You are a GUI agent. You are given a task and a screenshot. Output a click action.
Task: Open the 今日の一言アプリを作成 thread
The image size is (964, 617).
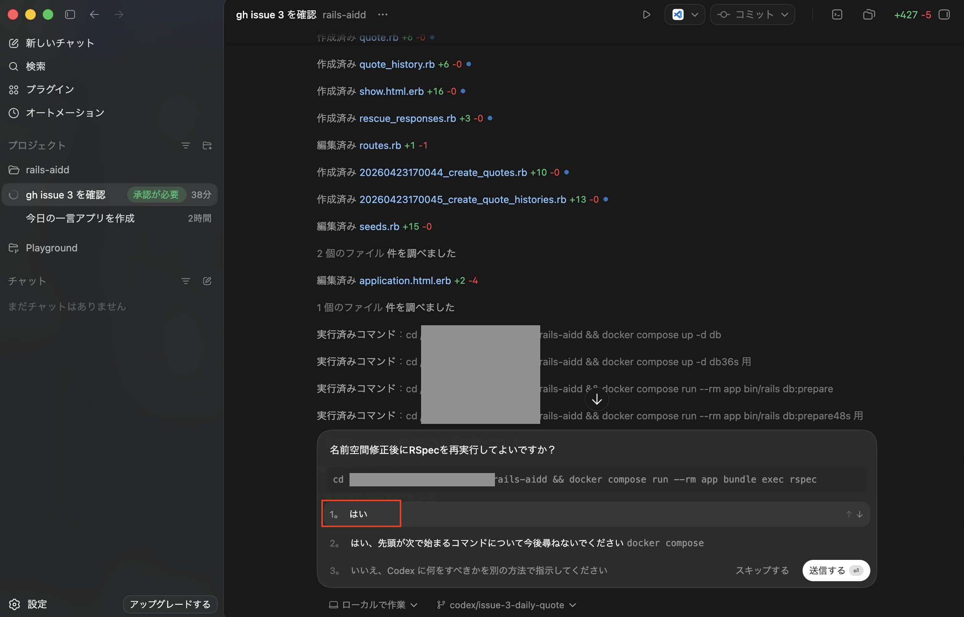(x=80, y=218)
